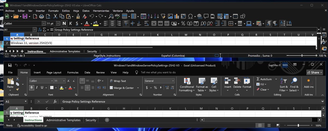Toggle left-to-right paragraph direction in LibreOffice
Image resolution: width=328 pixels, height=131 pixels.
point(269,24)
